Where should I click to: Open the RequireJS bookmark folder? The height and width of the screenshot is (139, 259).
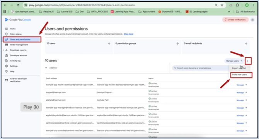pos(46,12)
